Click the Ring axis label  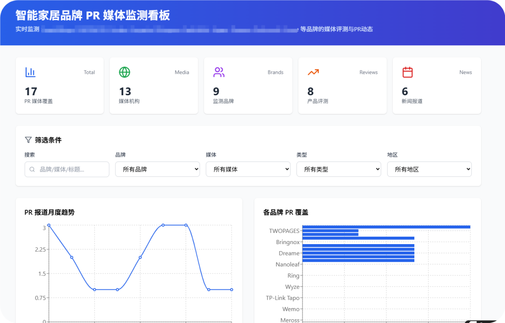tap(293, 276)
